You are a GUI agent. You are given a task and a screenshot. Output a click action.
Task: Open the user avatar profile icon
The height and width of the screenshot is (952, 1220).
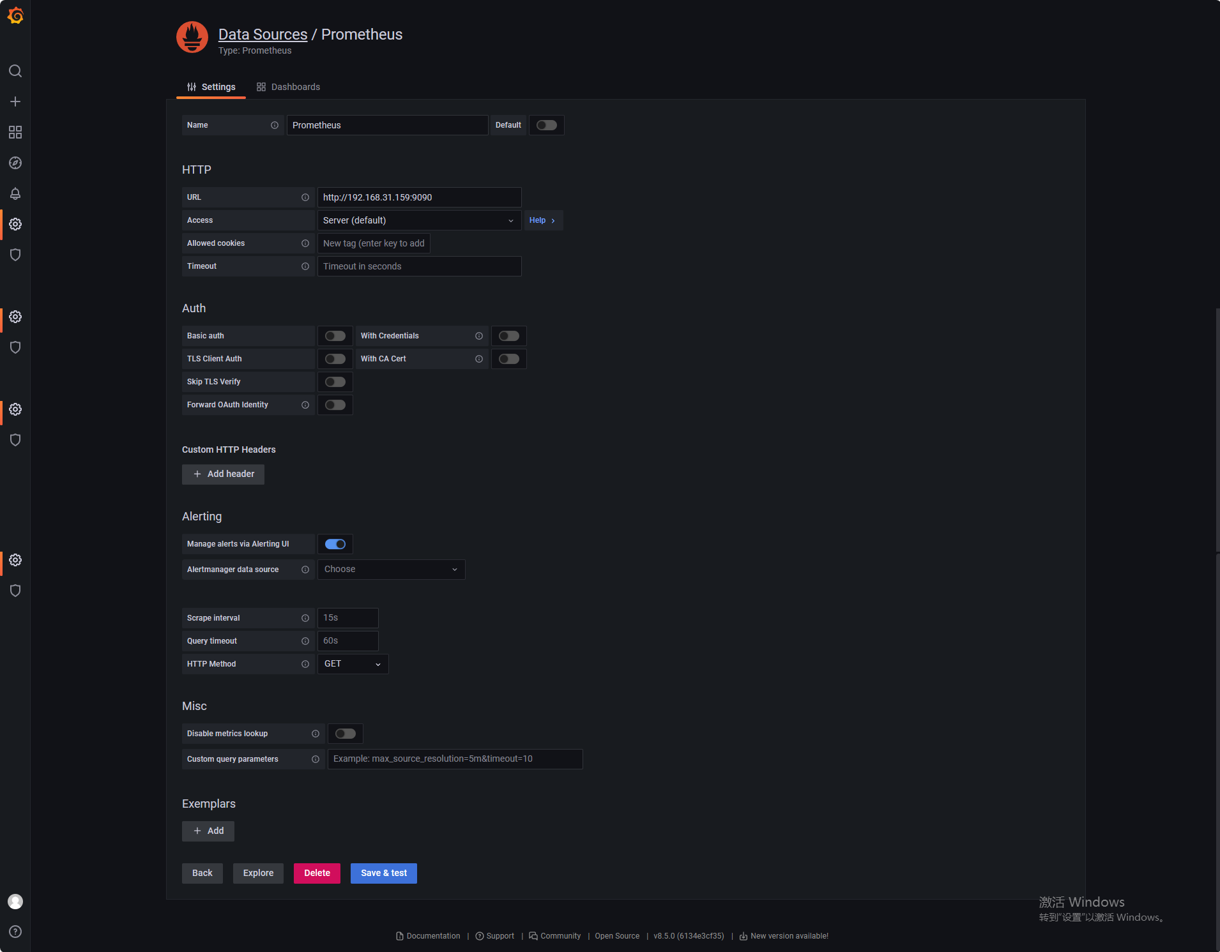pyautogui.click(x=15, y=901)
